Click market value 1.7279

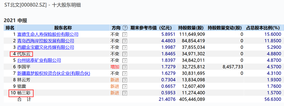tap(169, 67)
